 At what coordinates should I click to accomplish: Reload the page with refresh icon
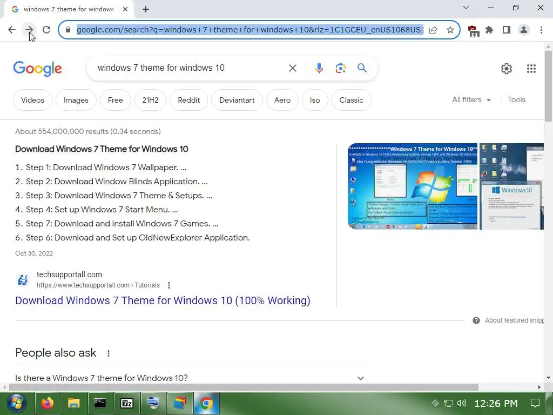click(46, 30)
